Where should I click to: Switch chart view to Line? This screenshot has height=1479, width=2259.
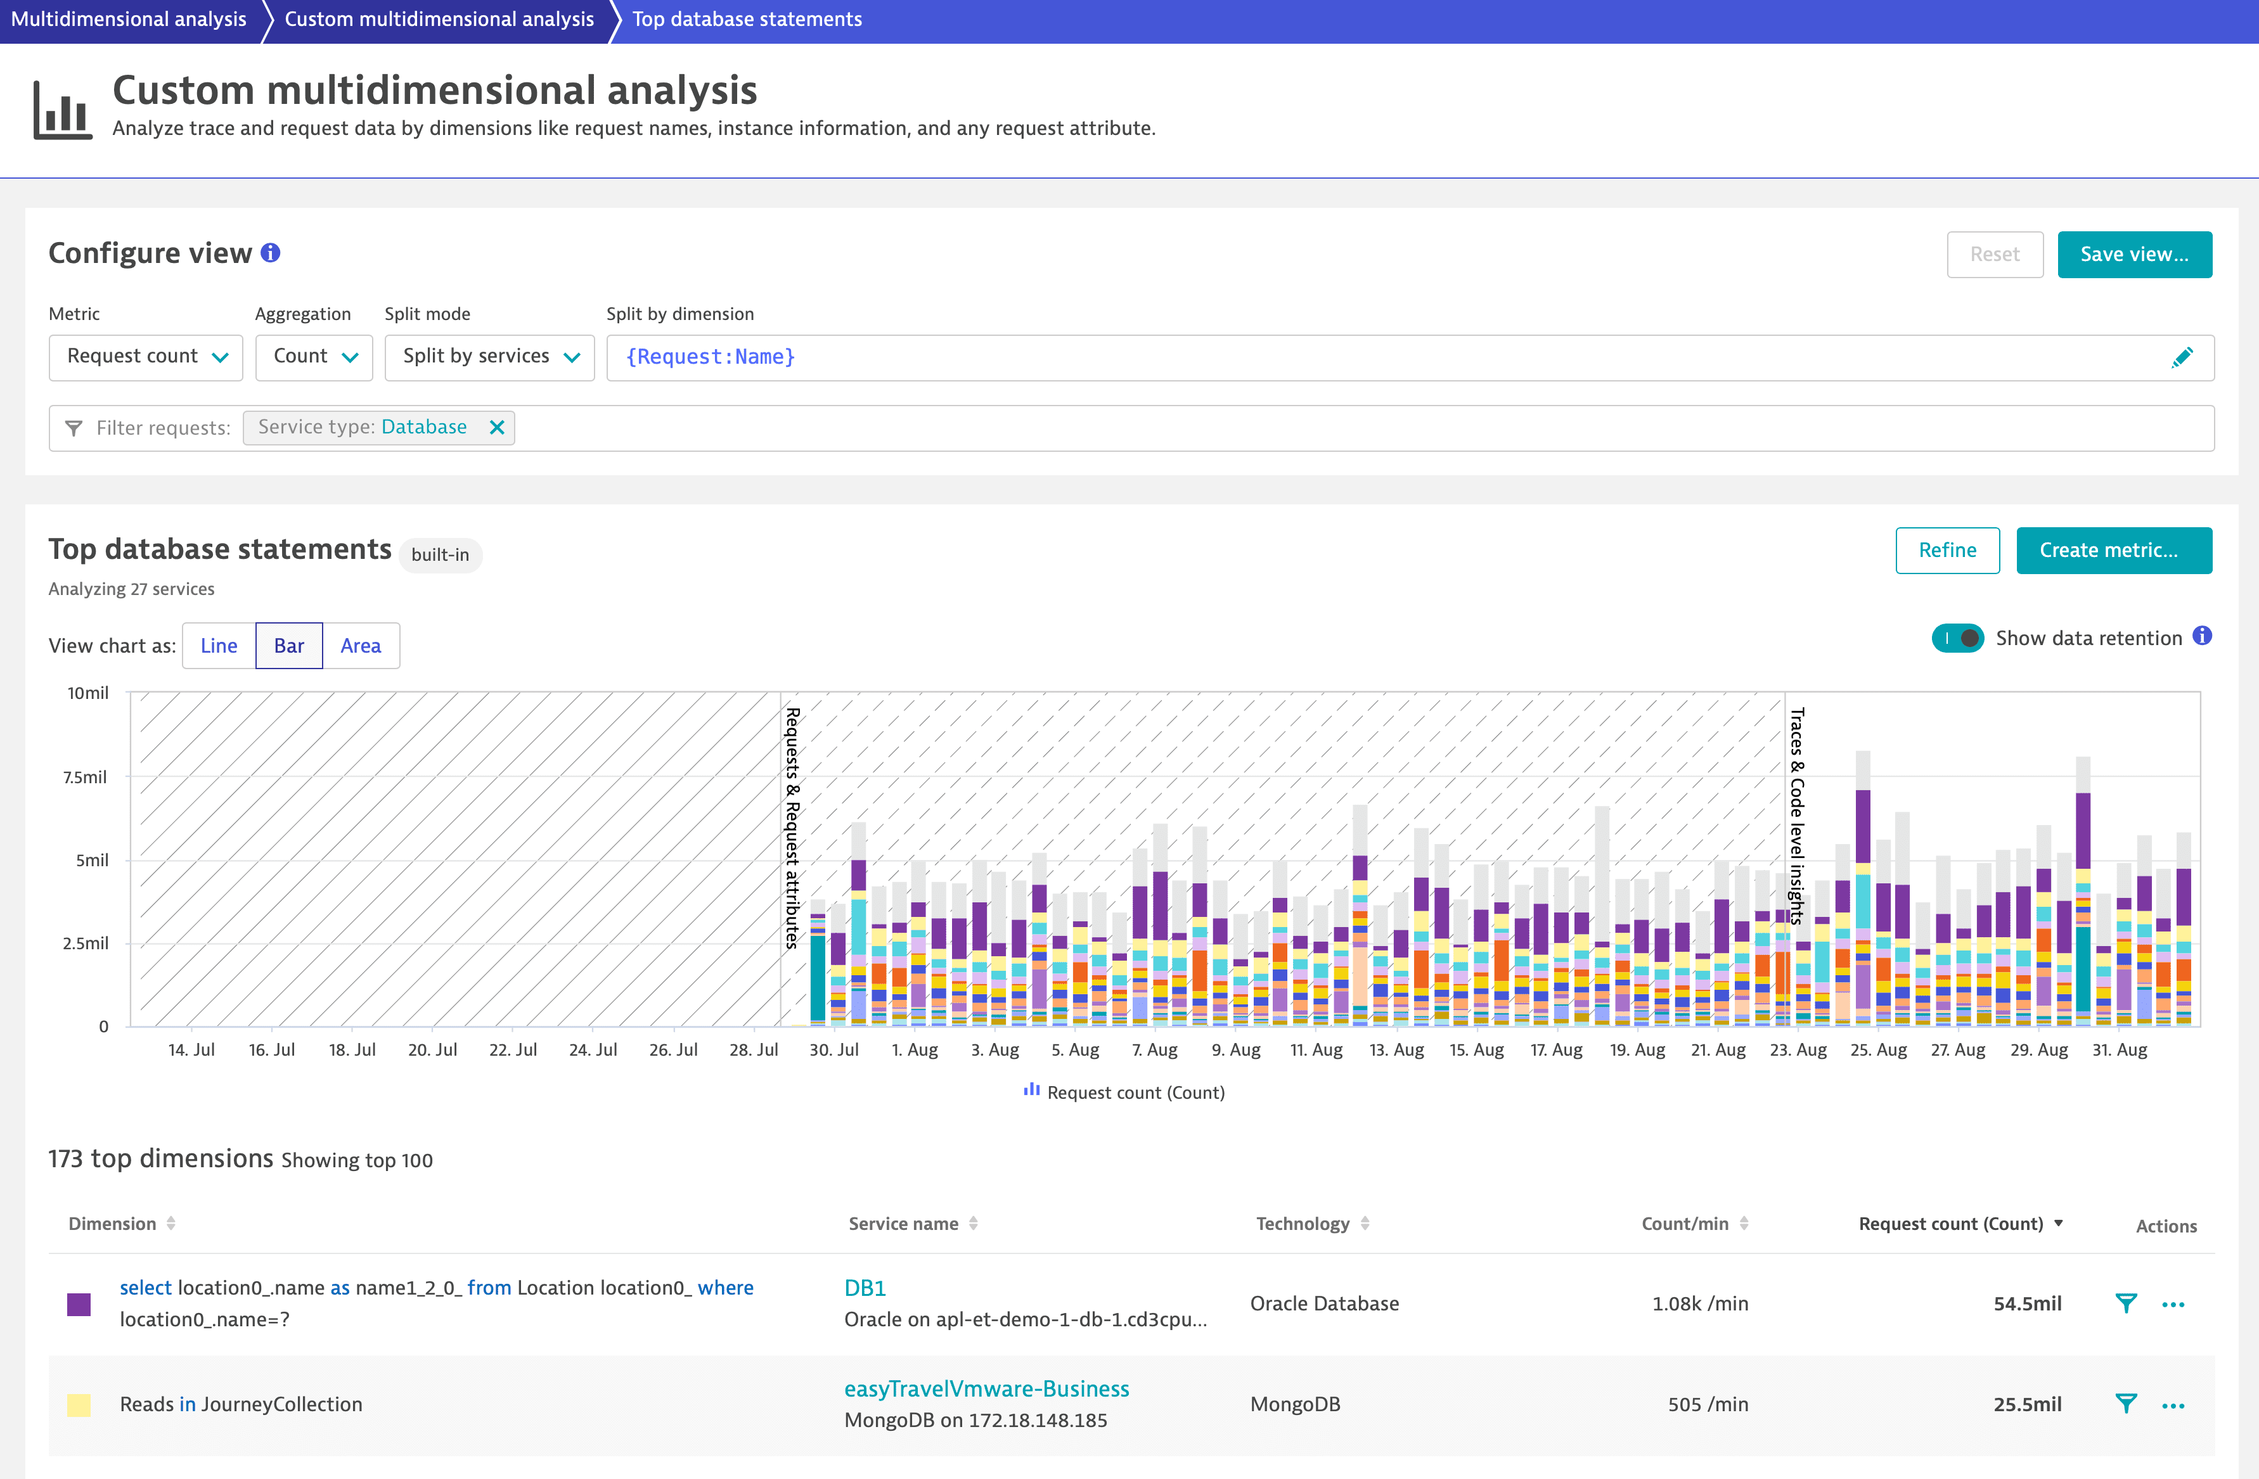click(218, 645)
